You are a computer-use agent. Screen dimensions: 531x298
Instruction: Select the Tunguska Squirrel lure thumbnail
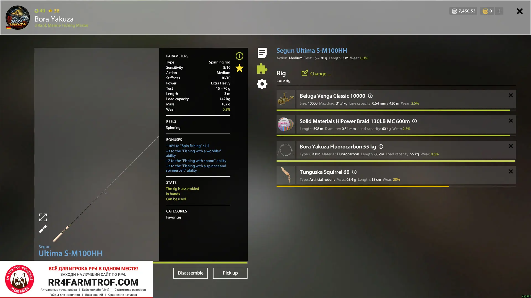pos(286,175)
